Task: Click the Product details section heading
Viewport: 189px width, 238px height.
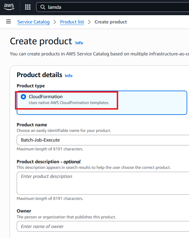Action: (x=39, y=75)
